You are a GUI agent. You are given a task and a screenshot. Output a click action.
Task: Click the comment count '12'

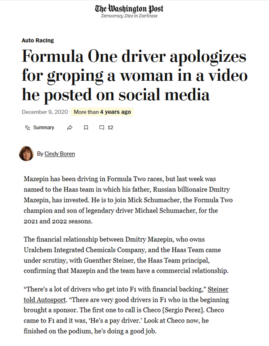click(x=110, y=128)
